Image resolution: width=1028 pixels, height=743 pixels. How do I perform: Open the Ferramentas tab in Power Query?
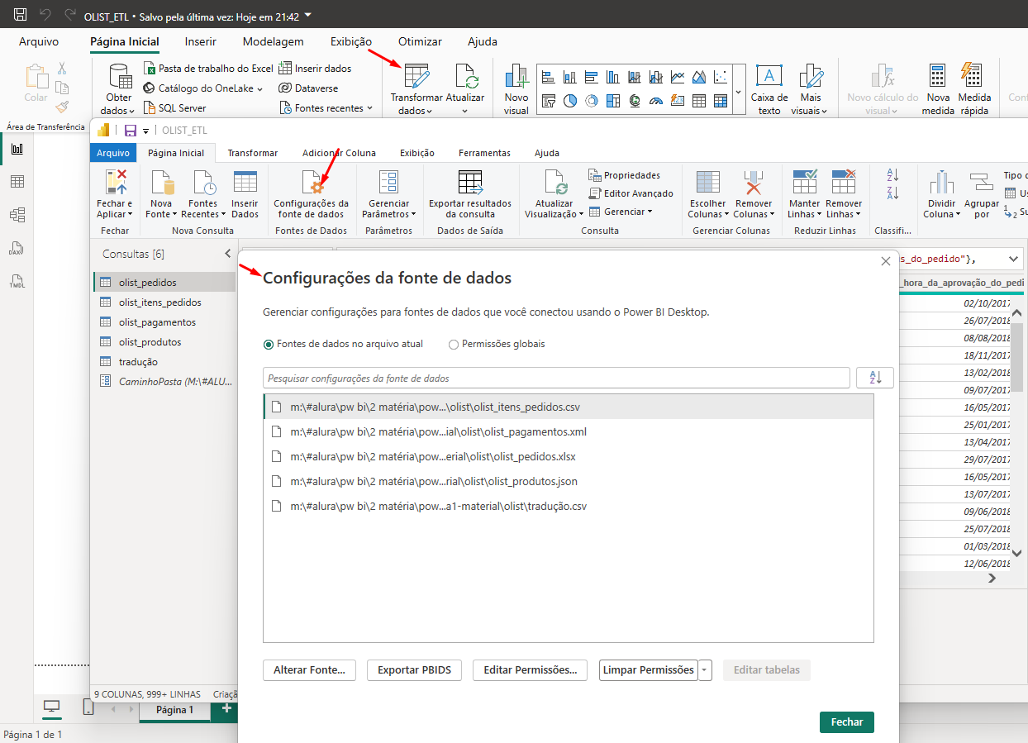pos(485,153)
